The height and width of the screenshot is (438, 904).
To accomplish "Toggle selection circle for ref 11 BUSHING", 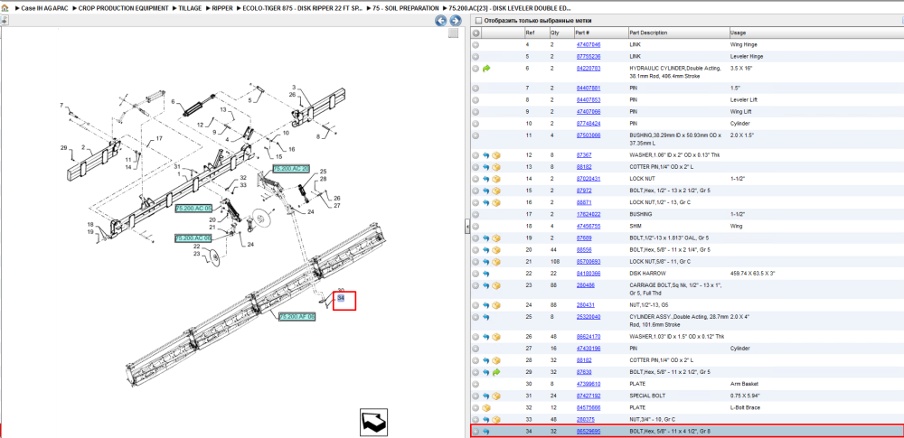I will click(476, 135).
